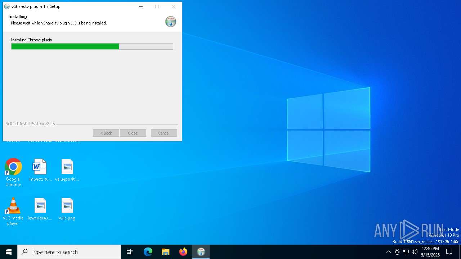Click the meet now tray icon
Screen dimensions: 461x259
(397, 252)
